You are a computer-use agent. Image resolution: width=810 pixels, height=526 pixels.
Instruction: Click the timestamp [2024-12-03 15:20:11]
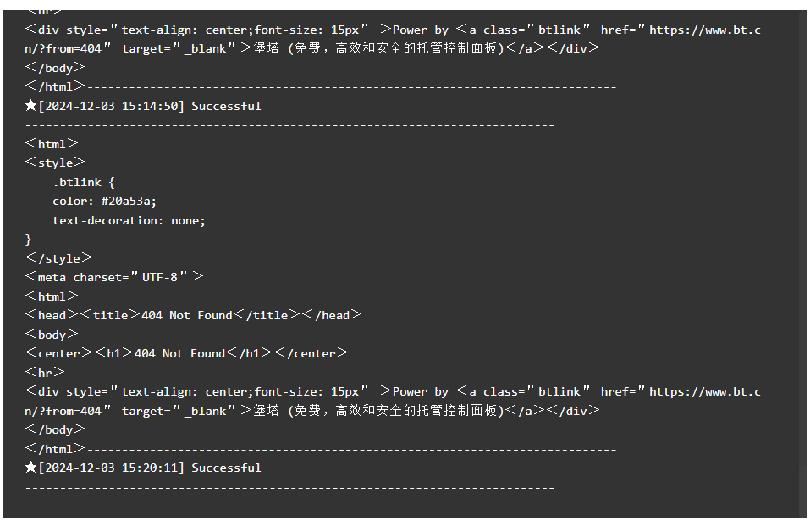point(111,468)
